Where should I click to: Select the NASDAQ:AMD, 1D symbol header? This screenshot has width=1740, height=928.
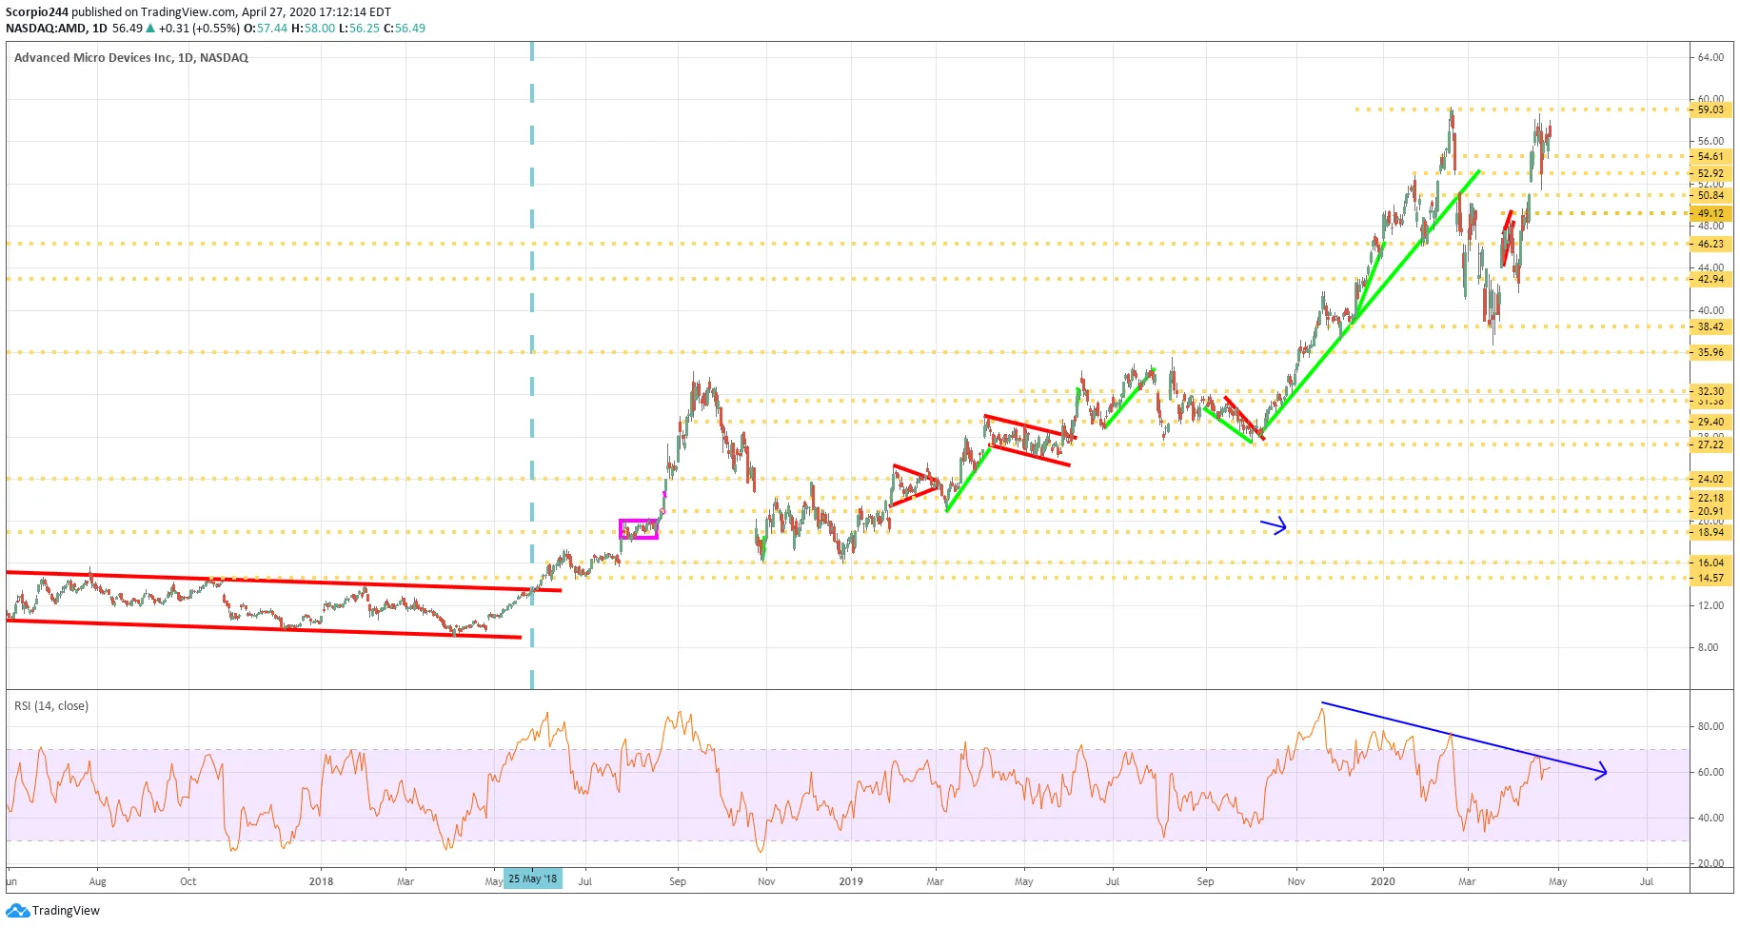[56, 29]
